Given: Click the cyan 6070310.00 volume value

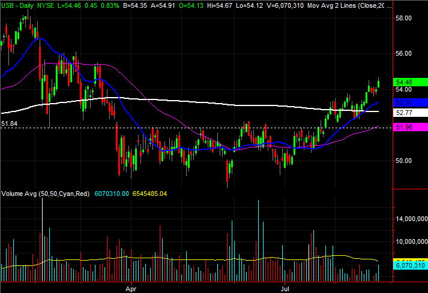Looking at the screenshot, I should [112, 194].
